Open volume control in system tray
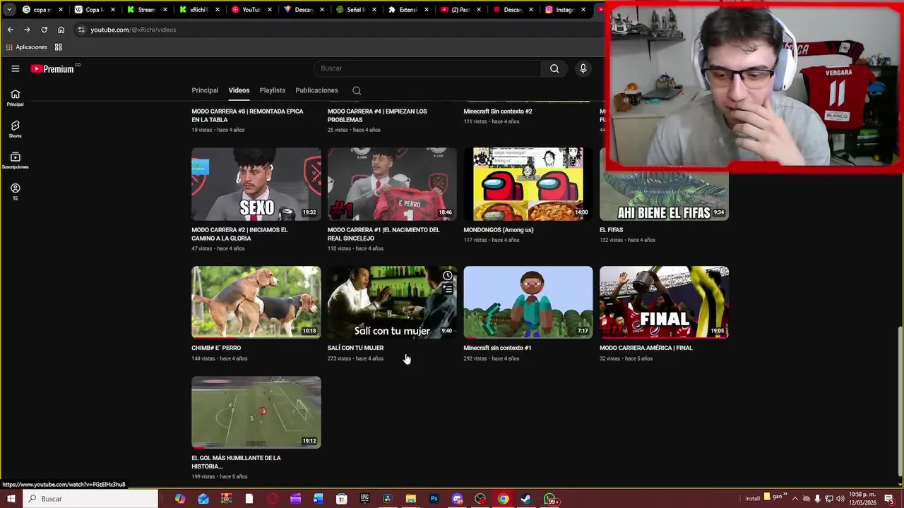904x508 pixels. coord(841,499)
